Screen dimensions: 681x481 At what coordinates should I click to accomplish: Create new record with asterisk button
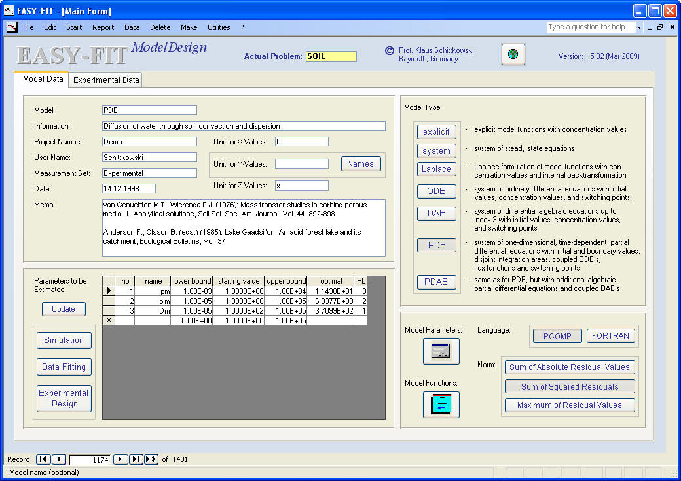[x=151, y=459]
